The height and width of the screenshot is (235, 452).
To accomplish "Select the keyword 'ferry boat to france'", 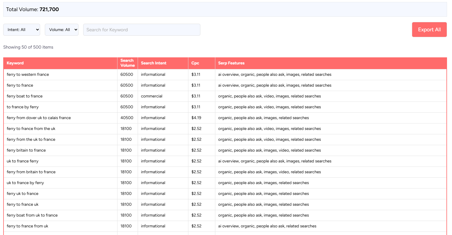I will [x=25, y=96].
